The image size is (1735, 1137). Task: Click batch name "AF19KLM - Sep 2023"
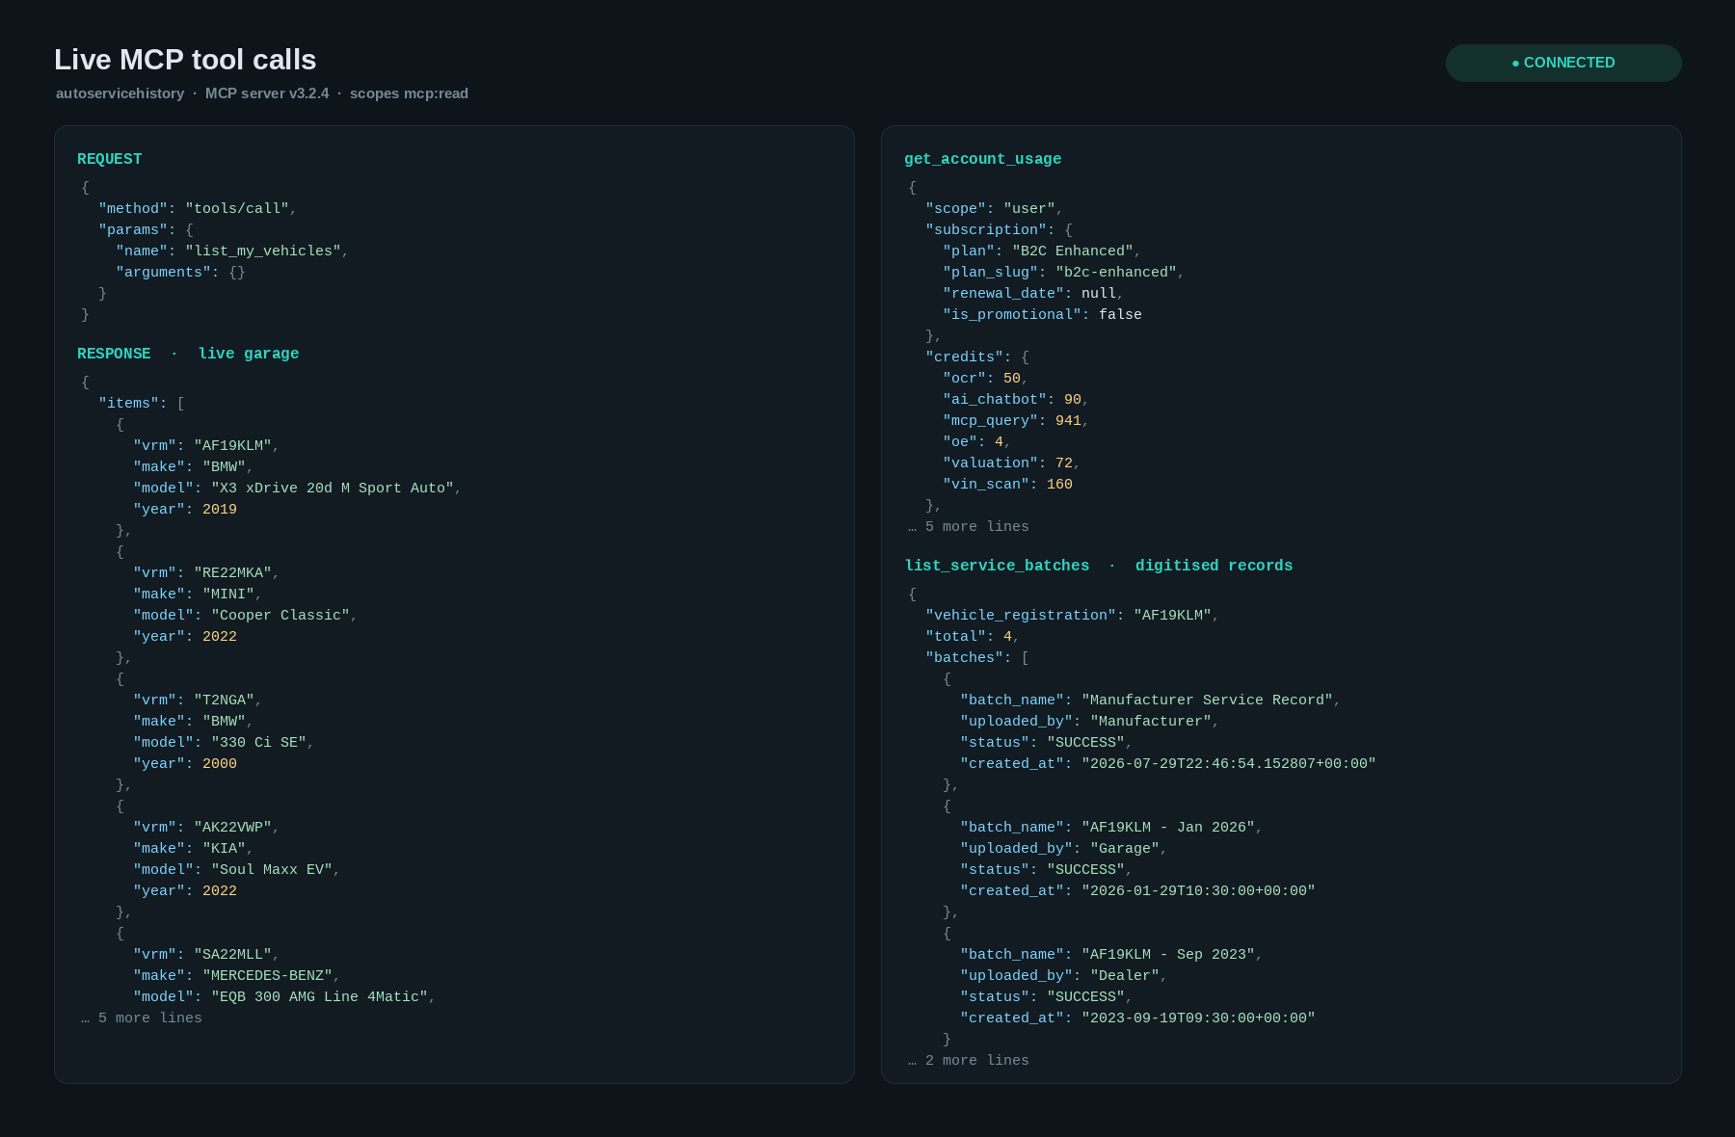[1168, 955]
